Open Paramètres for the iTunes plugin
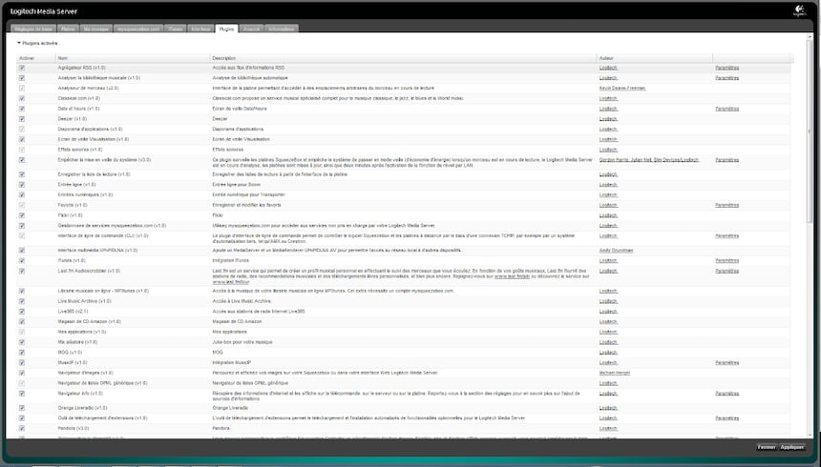This screenshot has width=821, height=467. (x=726, y=261)
